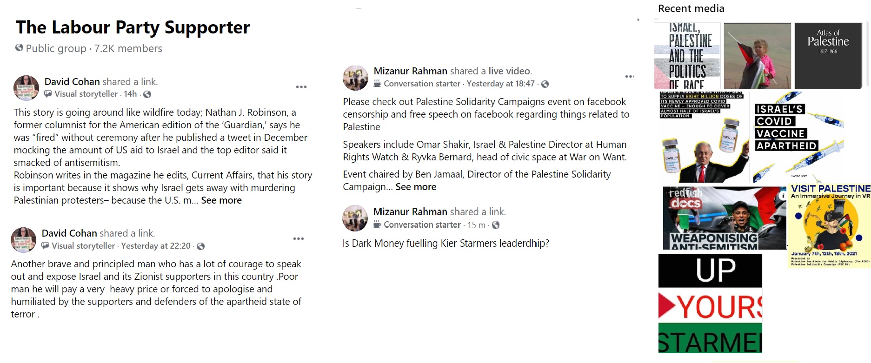871x363 pixels.
Task: Click globe privacy icon beside 15 m timestamp
Action: point(496,225)
